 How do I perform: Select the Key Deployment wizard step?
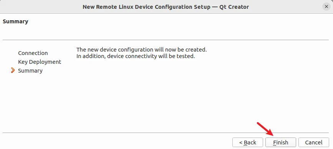tap(40, 62)
